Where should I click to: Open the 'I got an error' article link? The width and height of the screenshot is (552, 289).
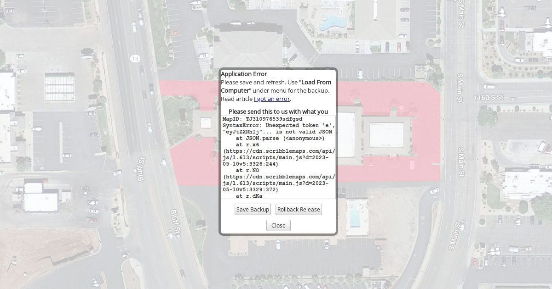click(x=272, y=99)
